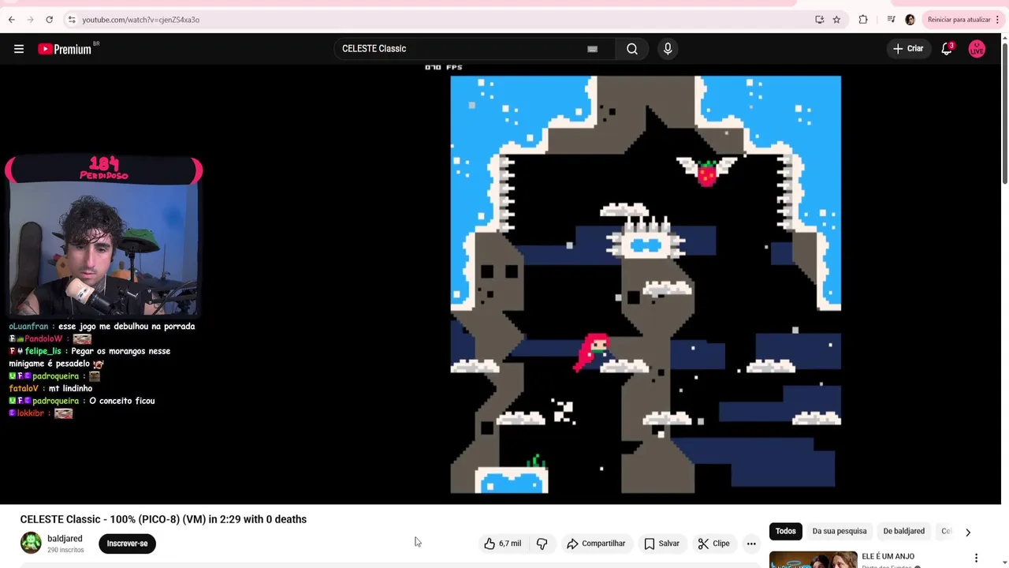Start voice search with microphone
Viewport: 1009px width, 568px height.
pyautogui.click(x=668, y=49)
